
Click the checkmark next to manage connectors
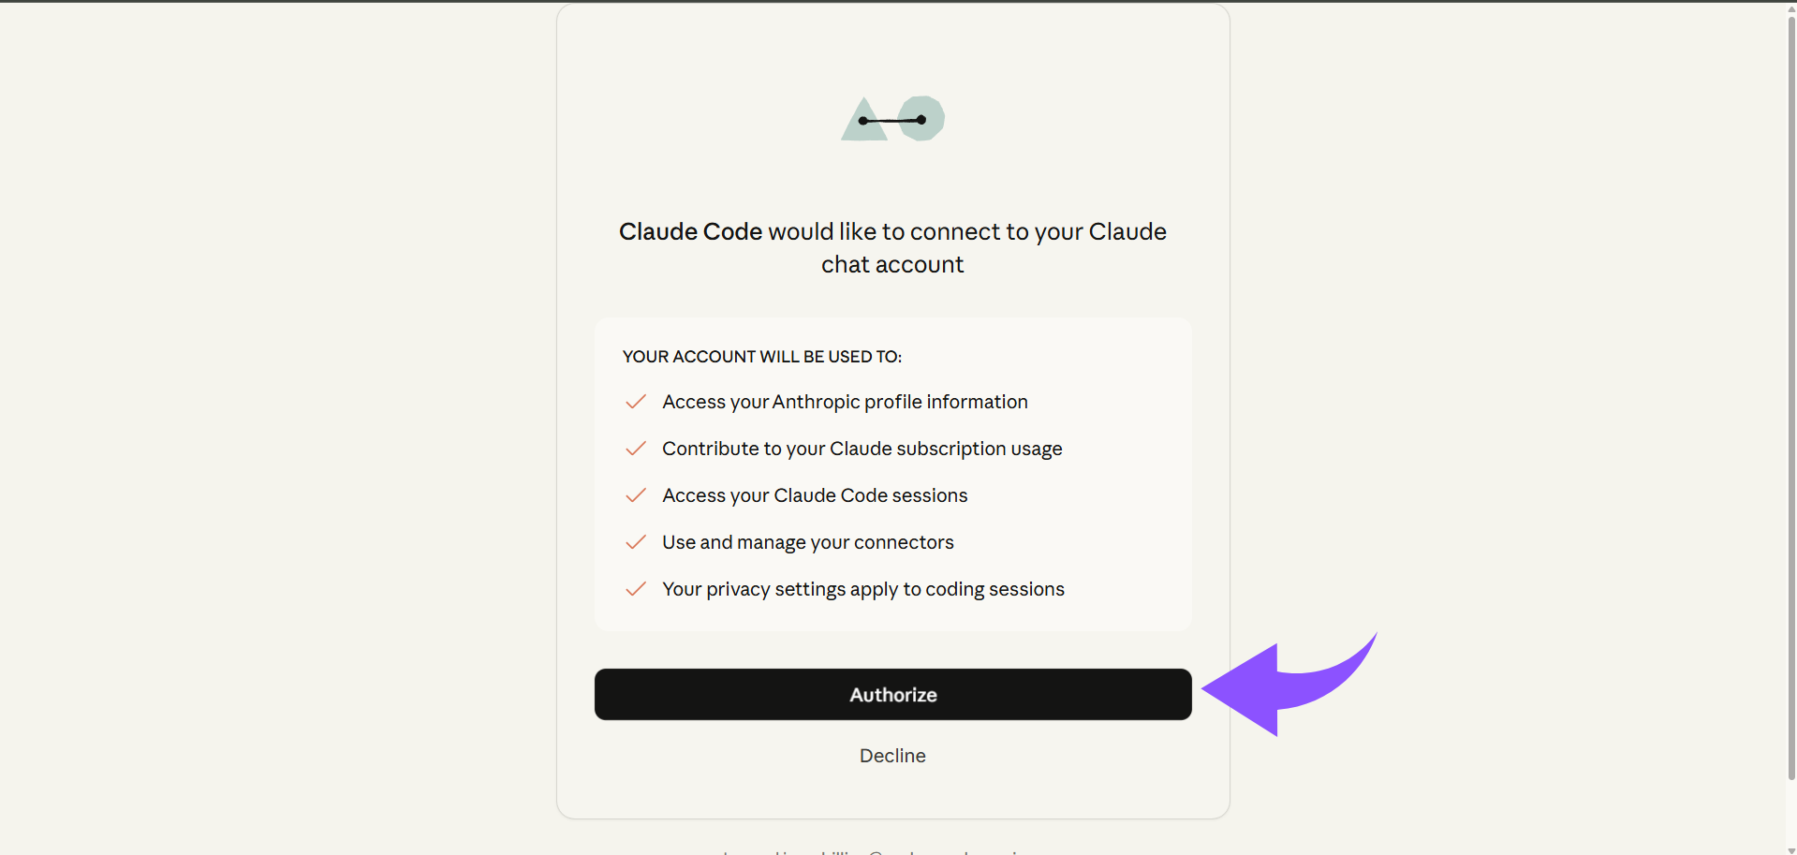tap(636, 542)
